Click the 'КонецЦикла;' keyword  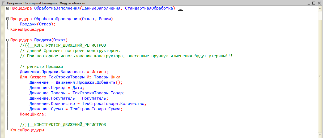33,114
